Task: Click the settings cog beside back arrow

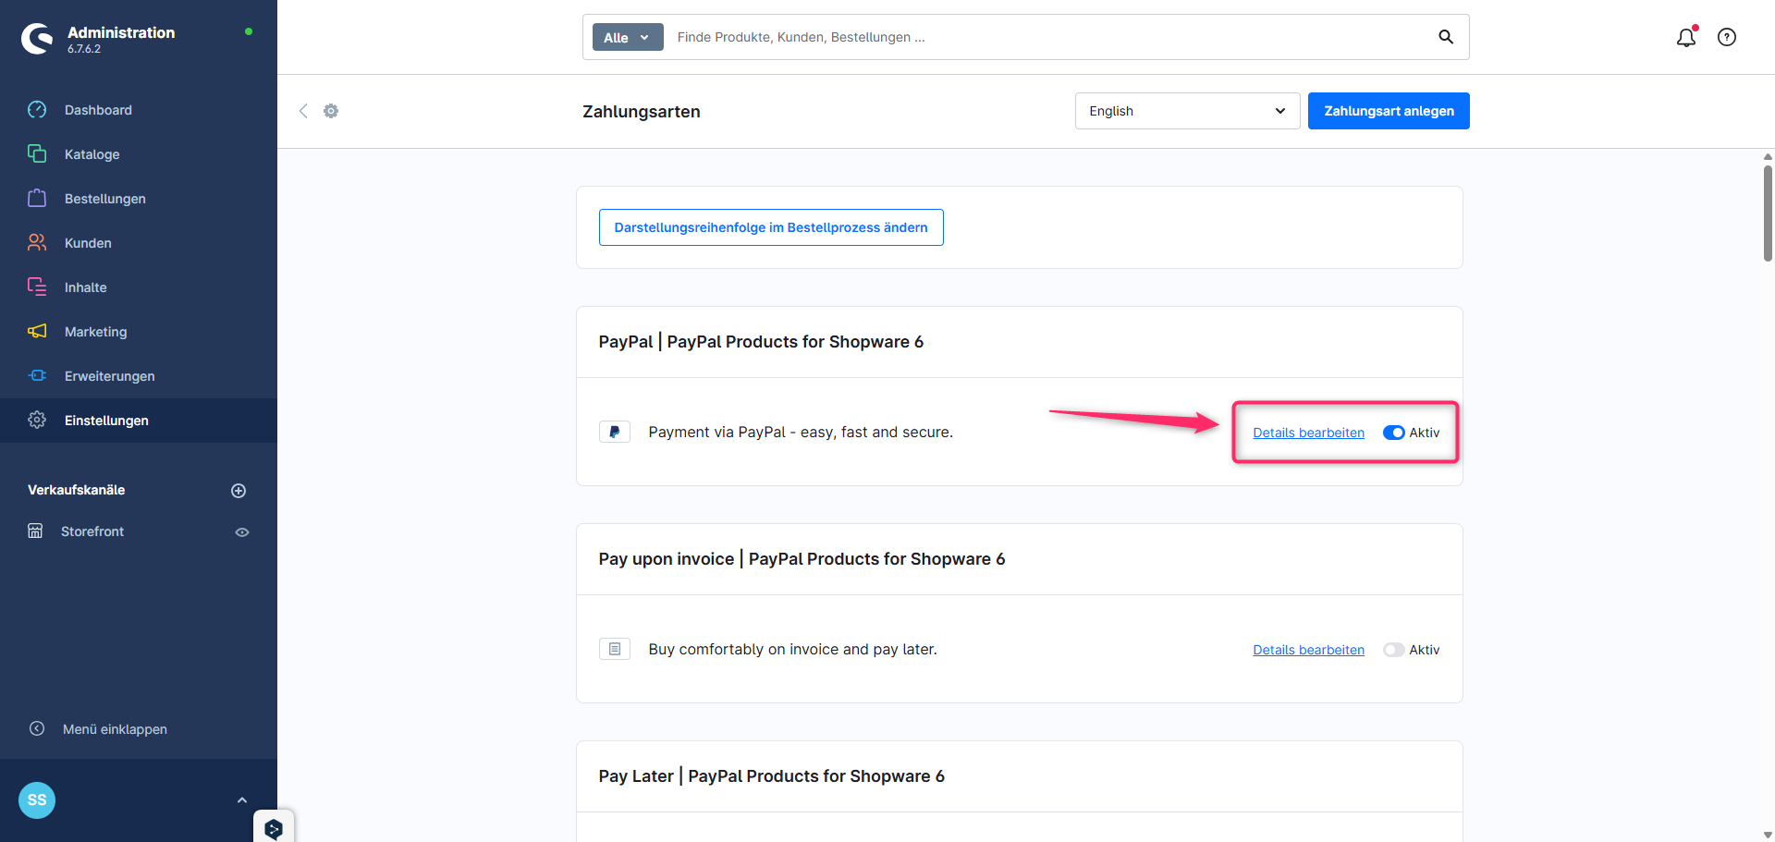Action: coord(331,111)
